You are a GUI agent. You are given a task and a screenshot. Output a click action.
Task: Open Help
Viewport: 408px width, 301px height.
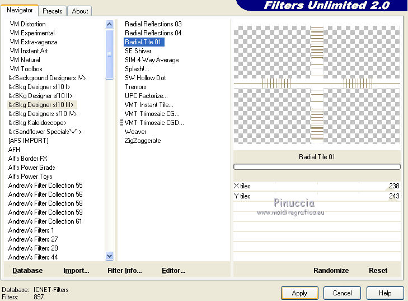(x=385, y=293)
